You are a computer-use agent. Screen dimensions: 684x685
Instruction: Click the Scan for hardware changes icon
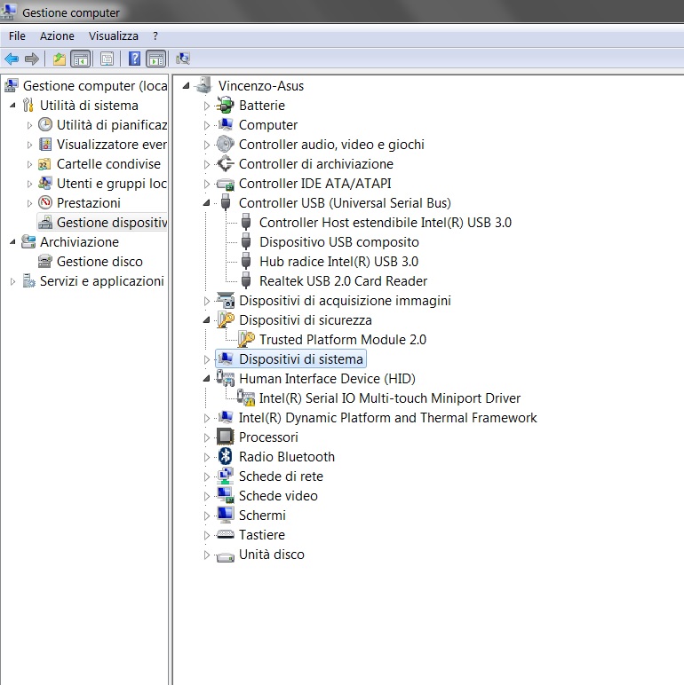(183, 59)
